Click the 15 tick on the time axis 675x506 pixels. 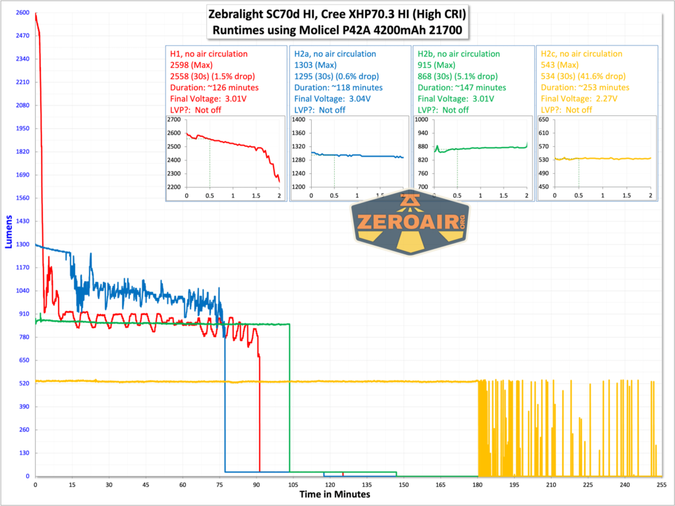coord(73,485)
